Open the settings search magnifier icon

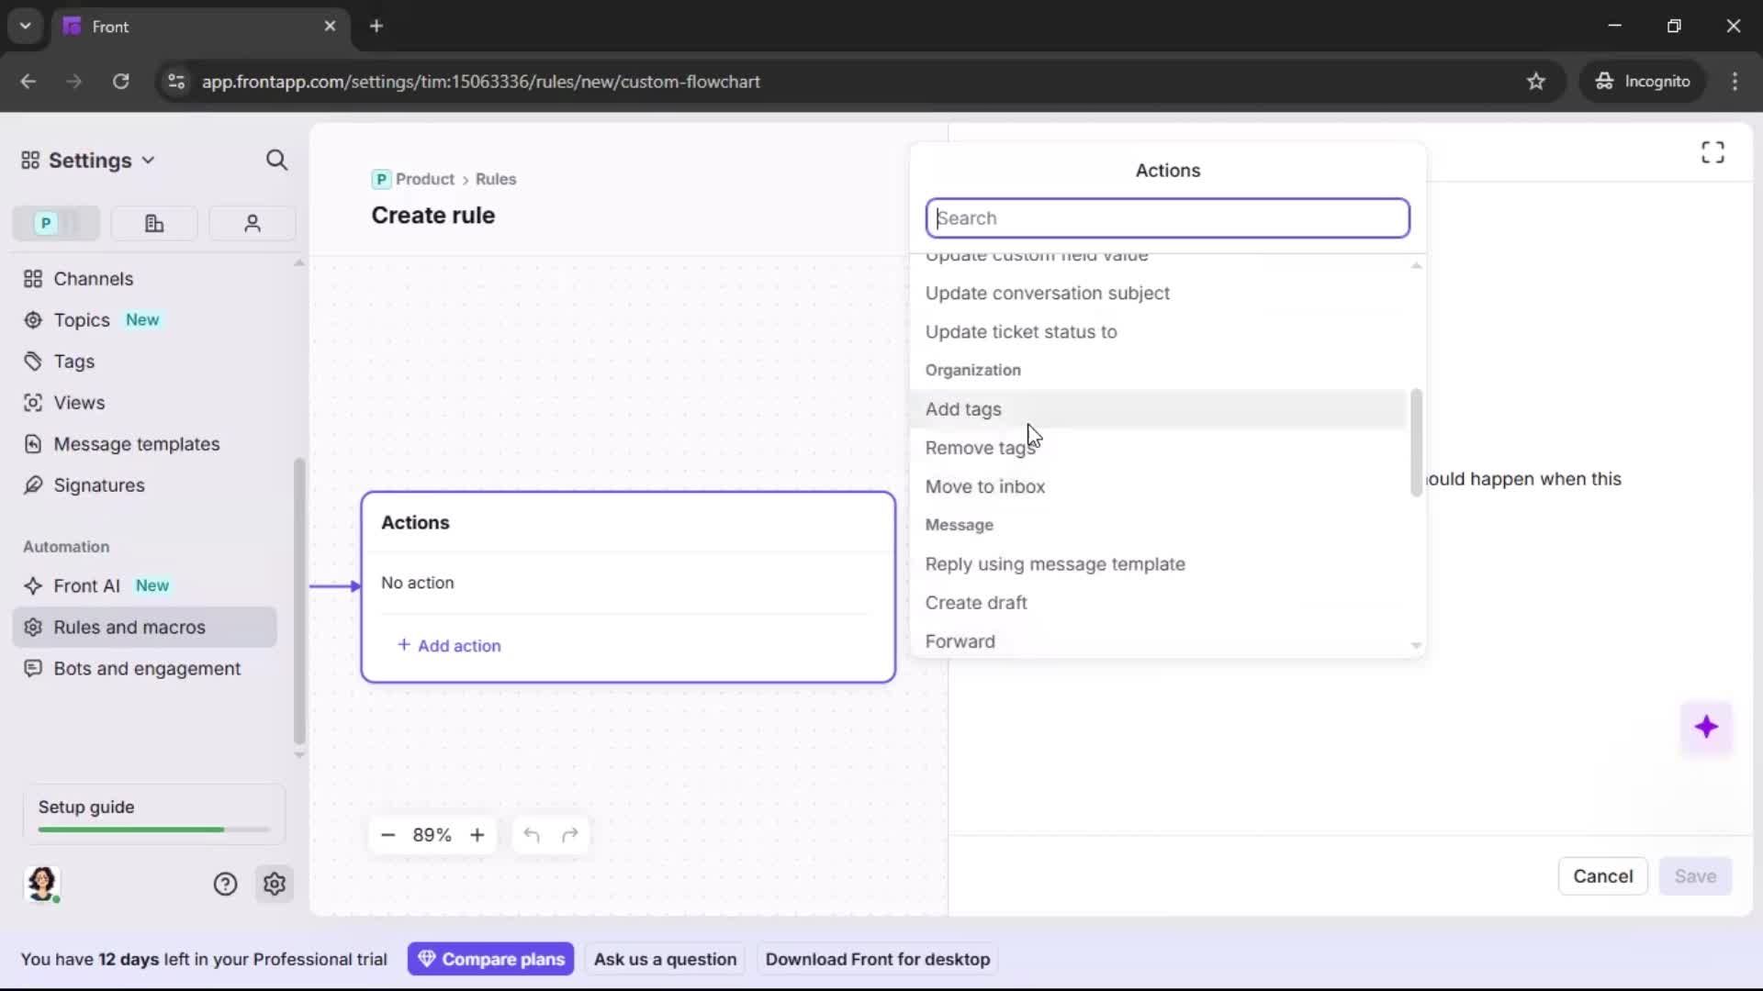(276, 160)
